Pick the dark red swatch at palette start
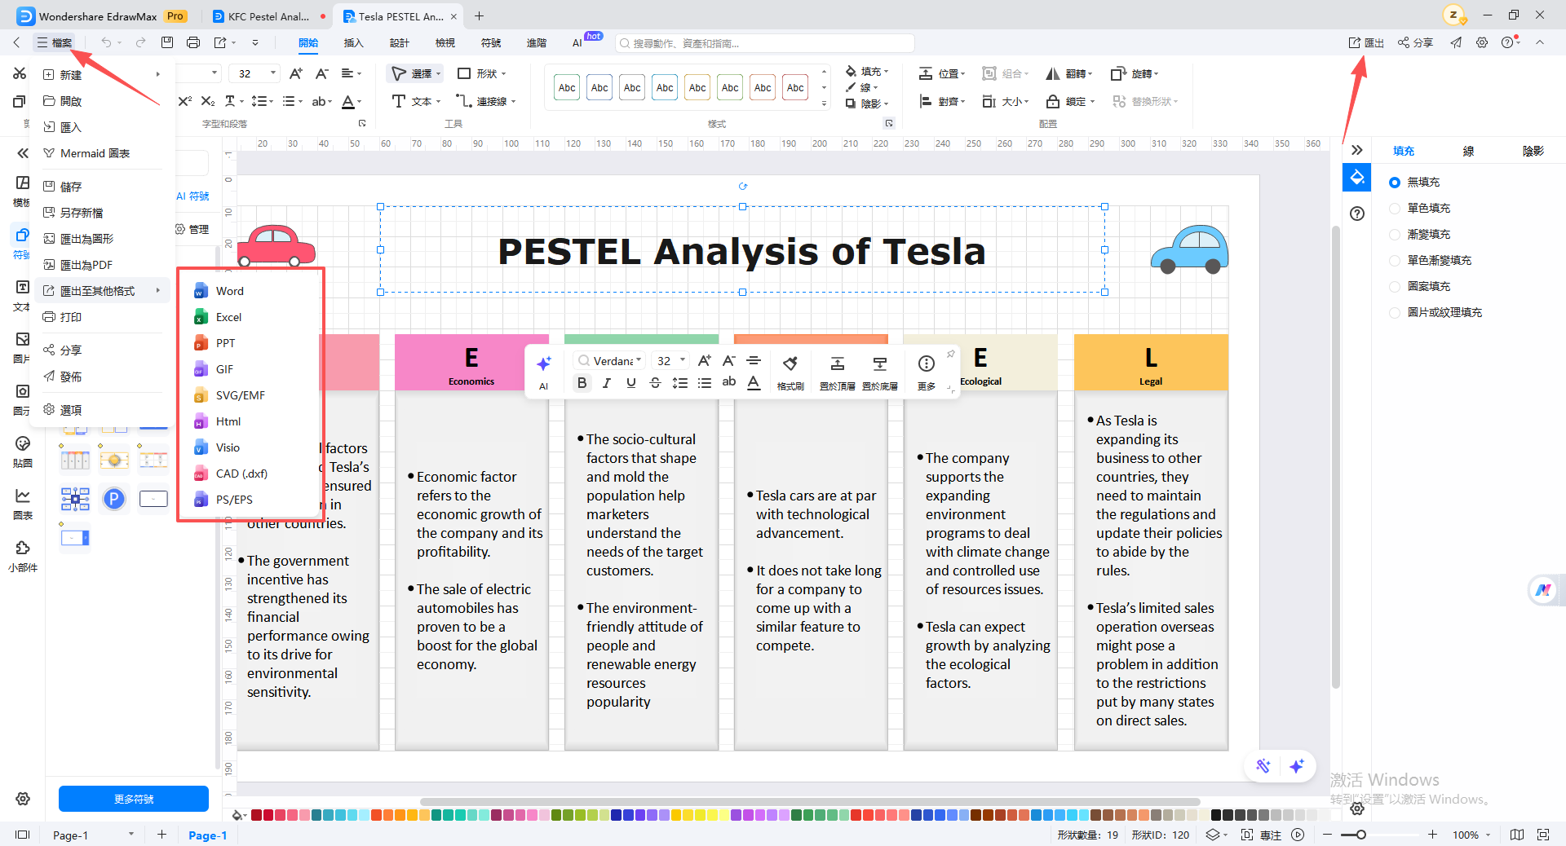1566x846 pixels. pos(256,815)
